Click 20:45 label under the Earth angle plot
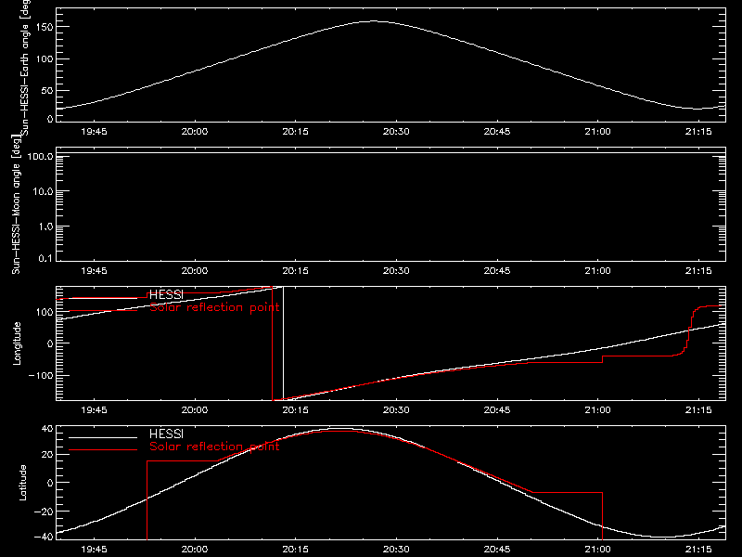742x557 pixels. [497, 132]
